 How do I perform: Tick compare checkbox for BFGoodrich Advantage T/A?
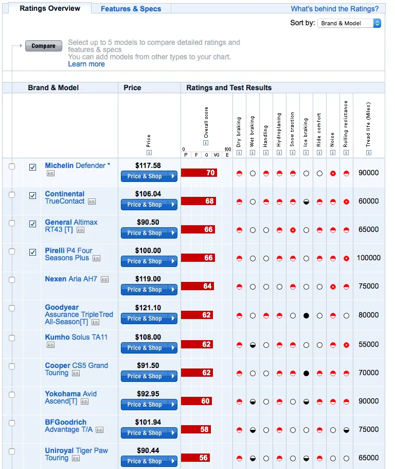pos(12,423)
